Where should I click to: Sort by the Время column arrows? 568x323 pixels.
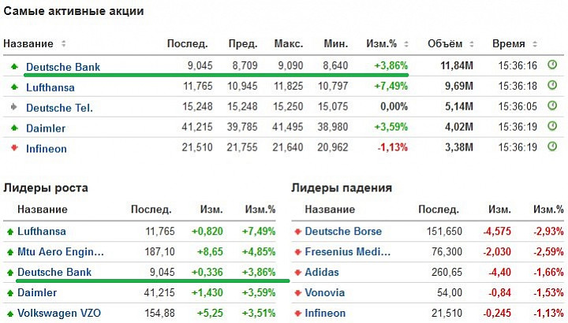click(535, 44)
